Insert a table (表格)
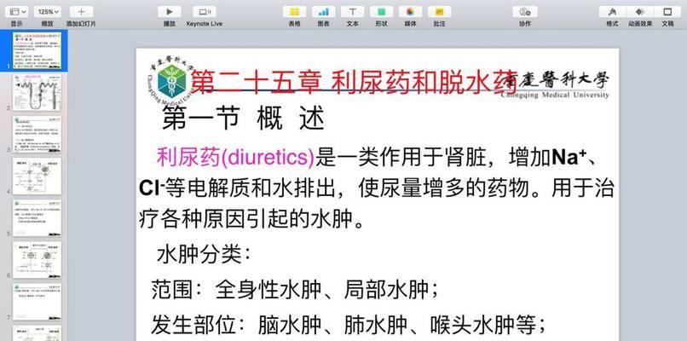 (294, 12)
